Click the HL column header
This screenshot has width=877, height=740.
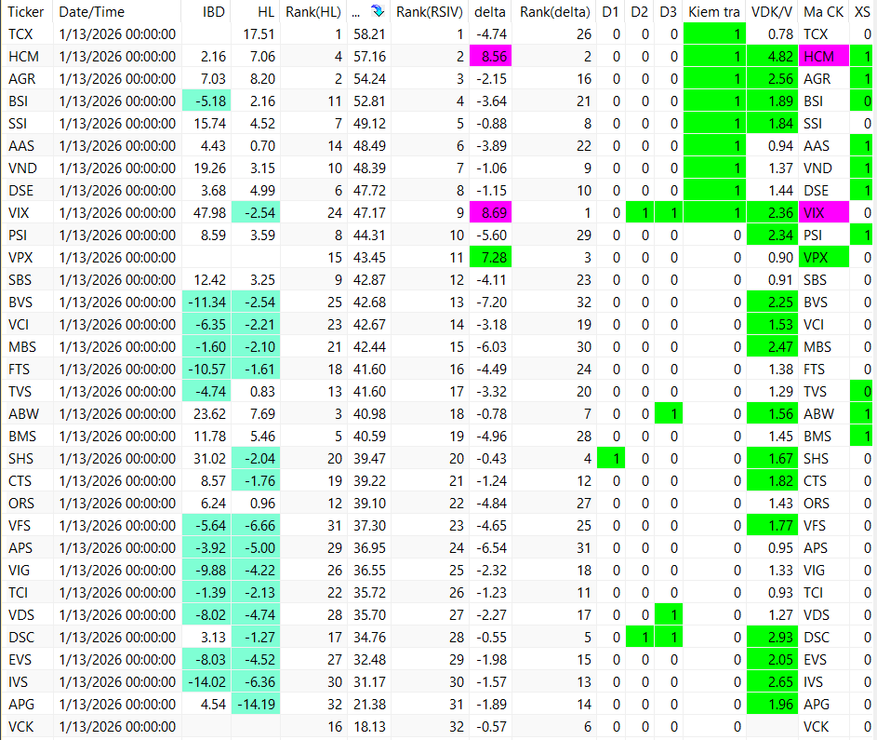click(266, 12)
